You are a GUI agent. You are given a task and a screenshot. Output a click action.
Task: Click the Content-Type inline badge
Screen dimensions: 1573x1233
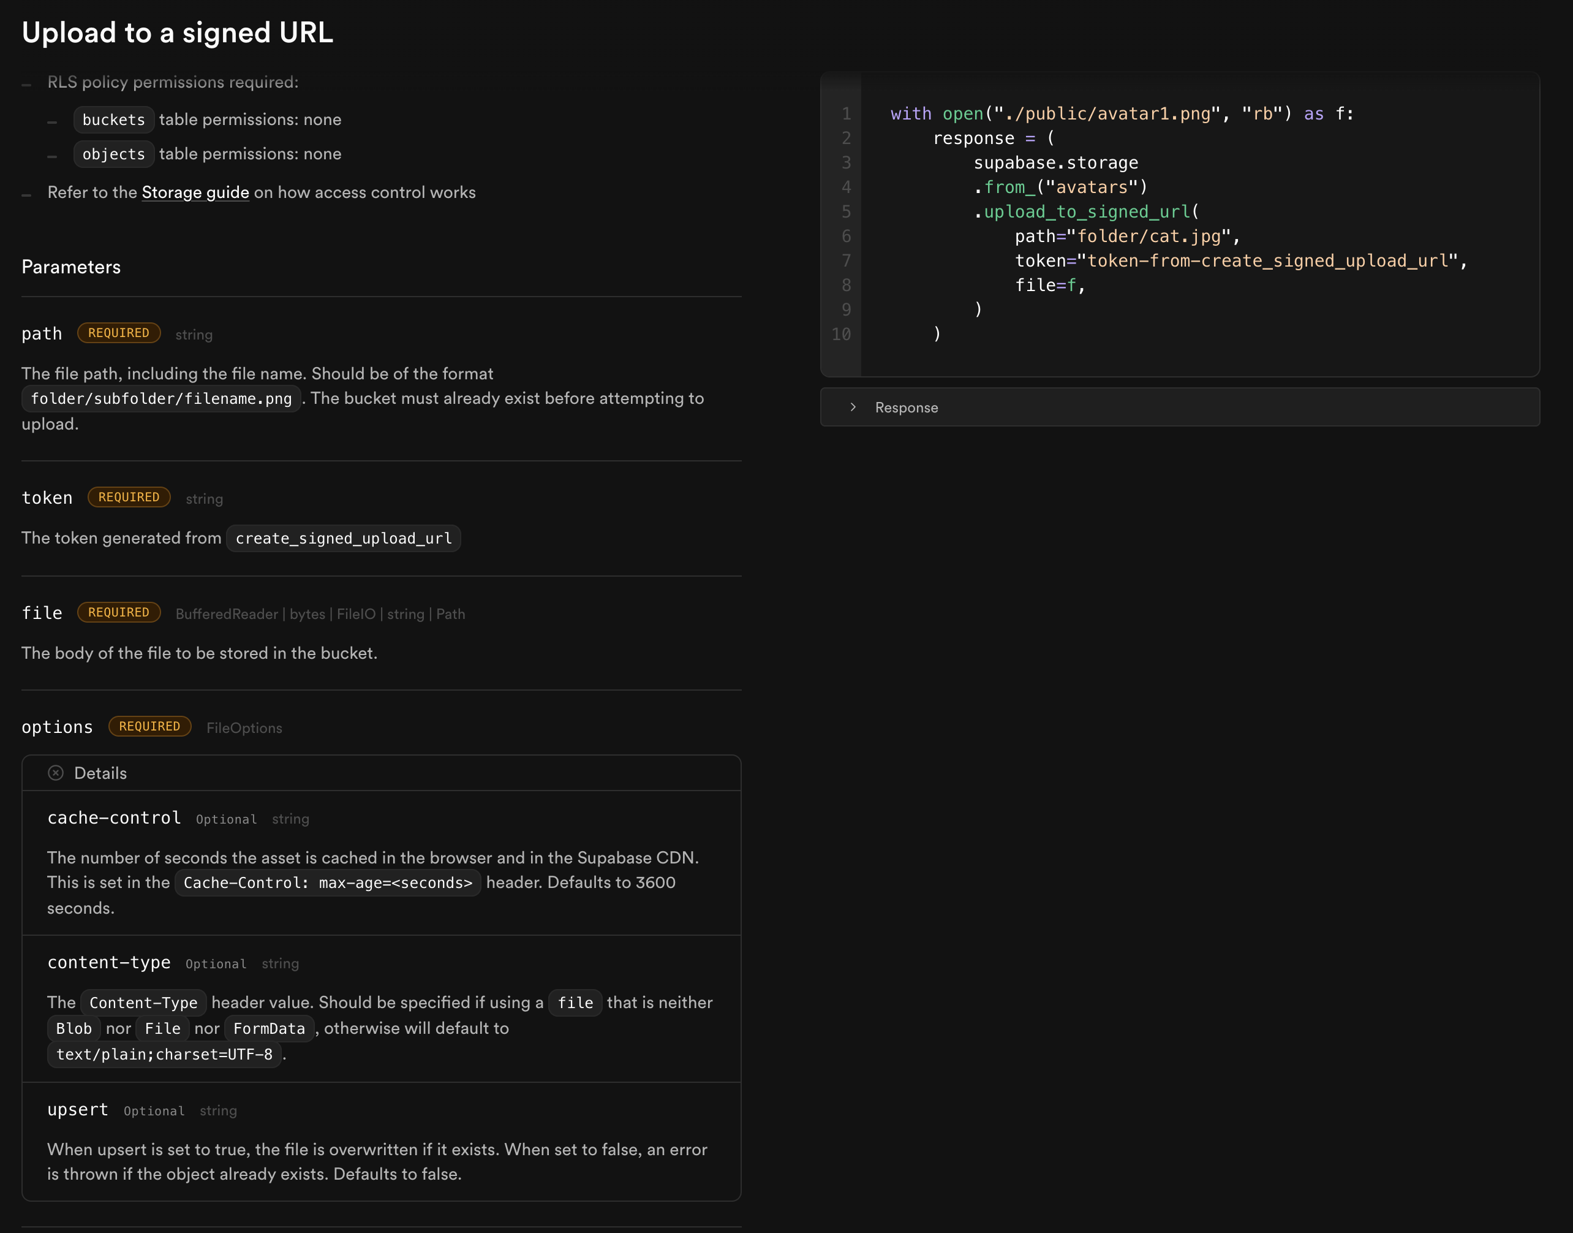click(142, 1003)
